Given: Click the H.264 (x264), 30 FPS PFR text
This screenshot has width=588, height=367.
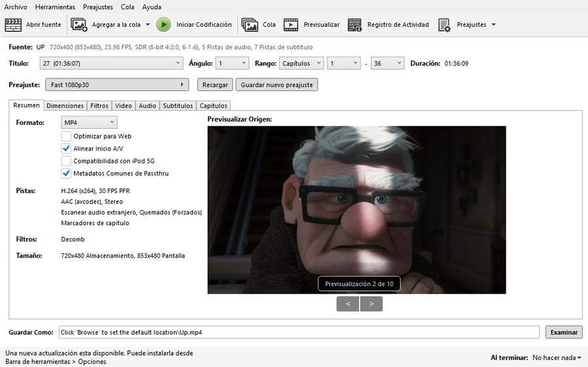Looking at the screenshot, I should pos(95,191).
